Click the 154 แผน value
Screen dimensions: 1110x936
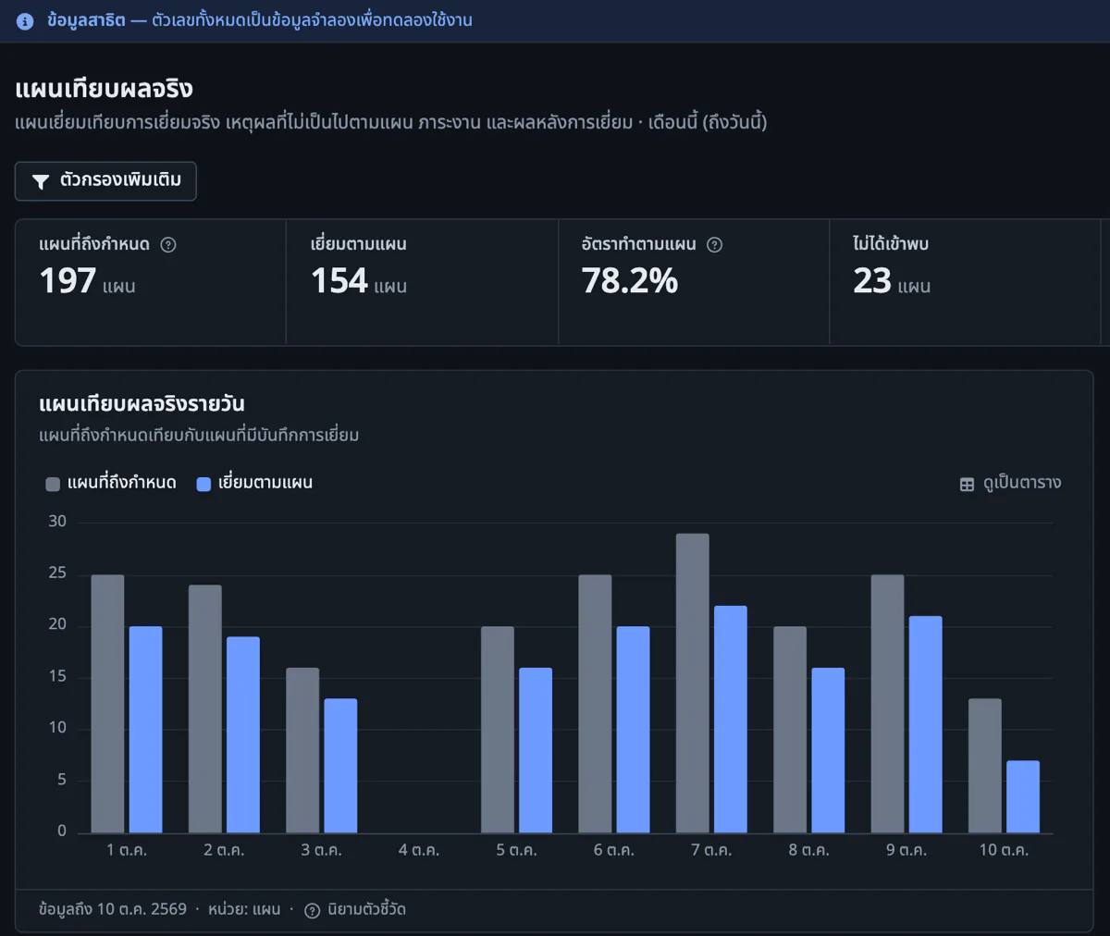tap(359, 281)
